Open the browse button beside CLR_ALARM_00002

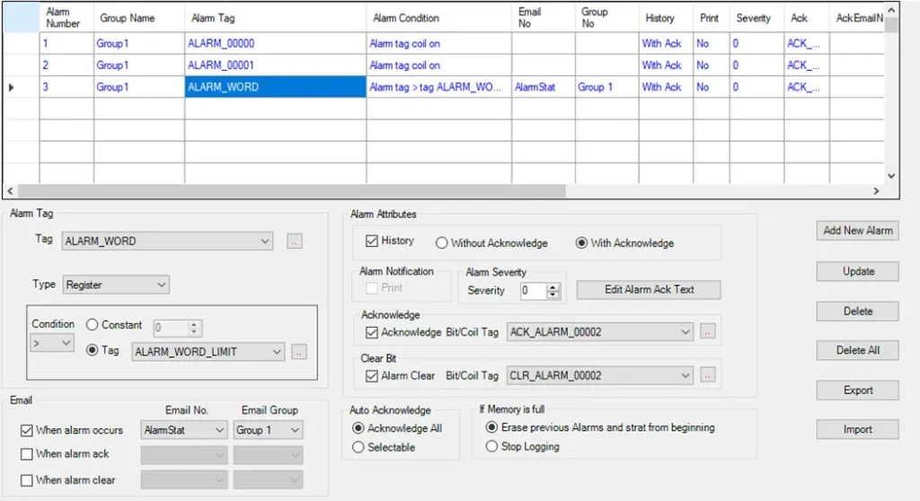[x=708, y=375]
